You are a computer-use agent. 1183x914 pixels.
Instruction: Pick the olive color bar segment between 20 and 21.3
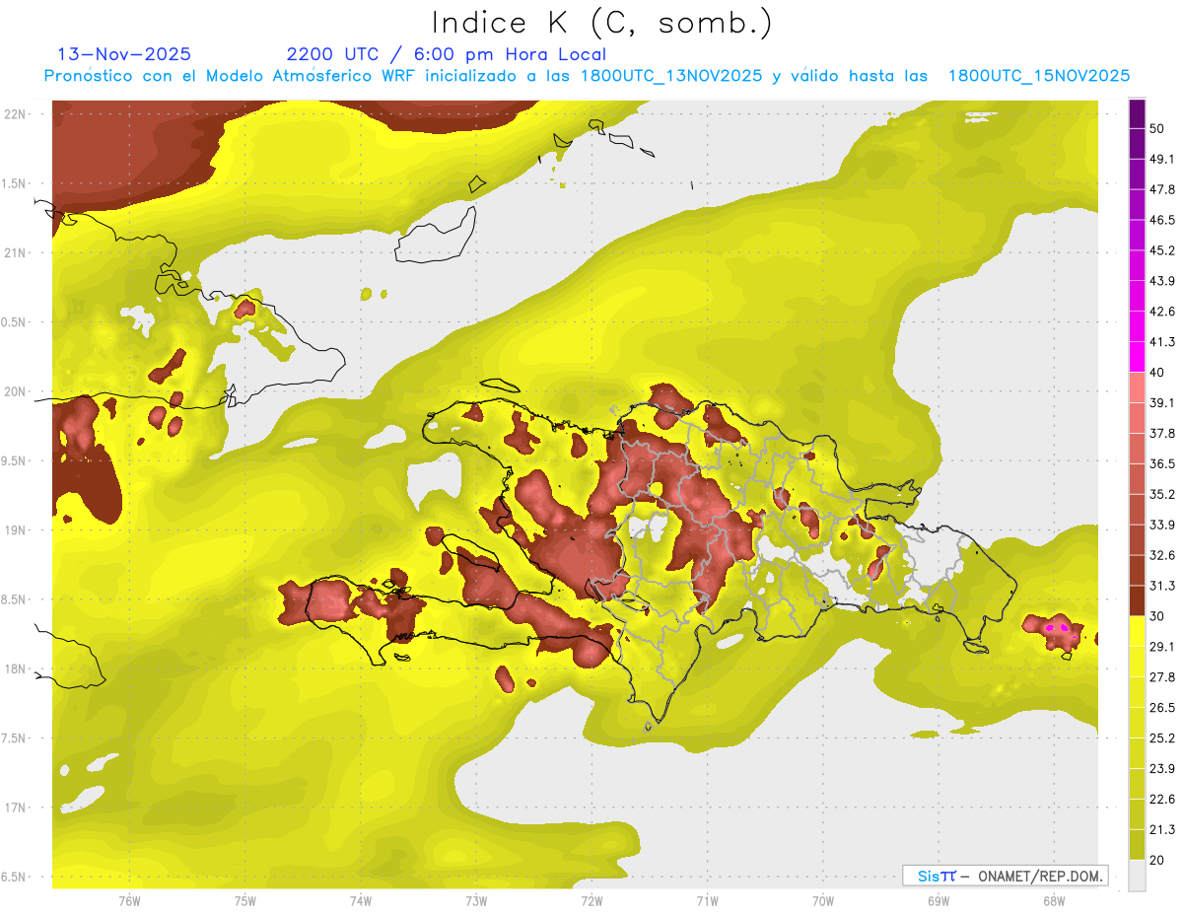click(1138, 844)
